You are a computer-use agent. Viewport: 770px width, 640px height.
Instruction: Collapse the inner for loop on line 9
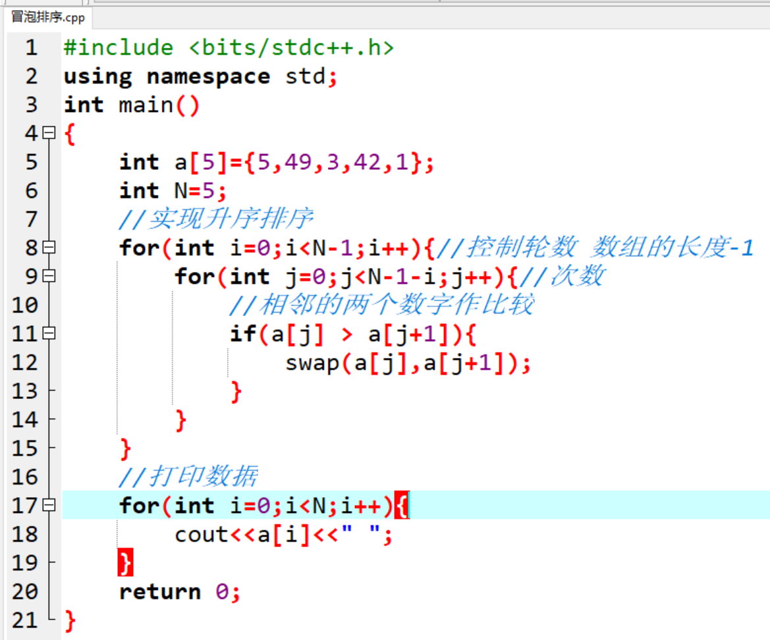pyautogui.click(x=49, y=277)
